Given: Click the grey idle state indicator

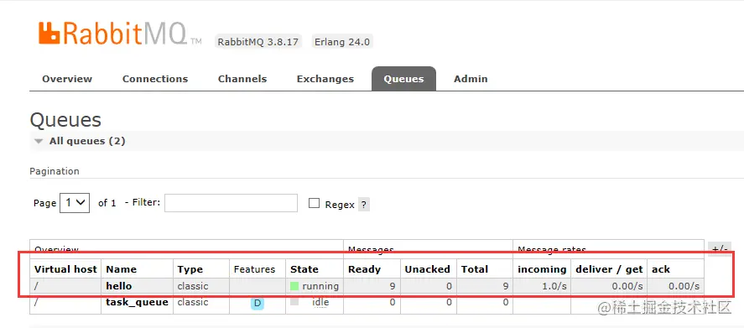Looking at the screenshot, I should [x=294, y=302].
